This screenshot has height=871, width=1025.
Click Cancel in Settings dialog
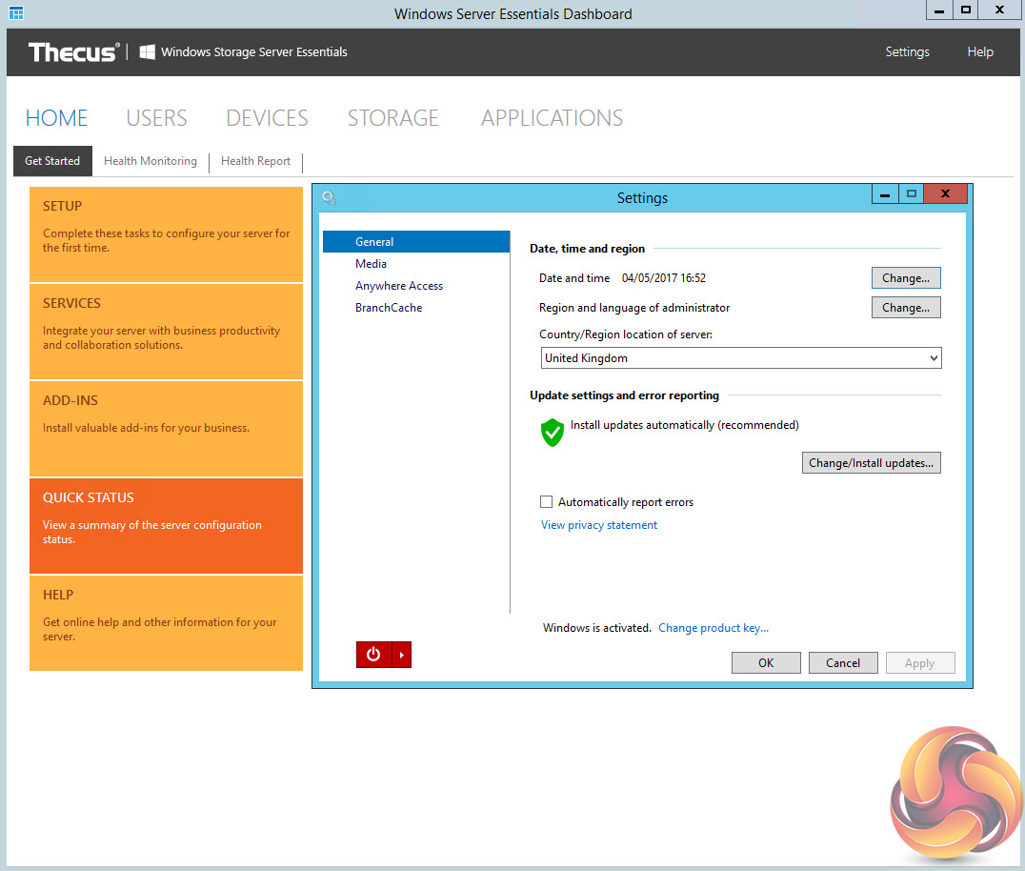(843, 663)
